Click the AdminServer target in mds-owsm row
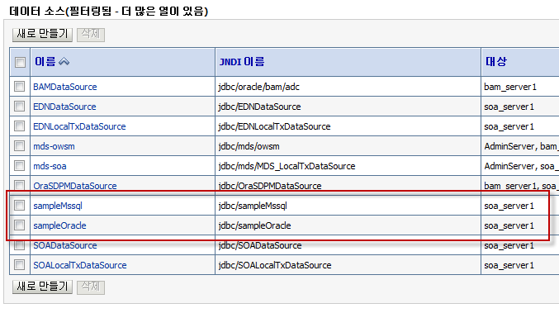This screenshot has height=313, width=559. pos(509,146)
